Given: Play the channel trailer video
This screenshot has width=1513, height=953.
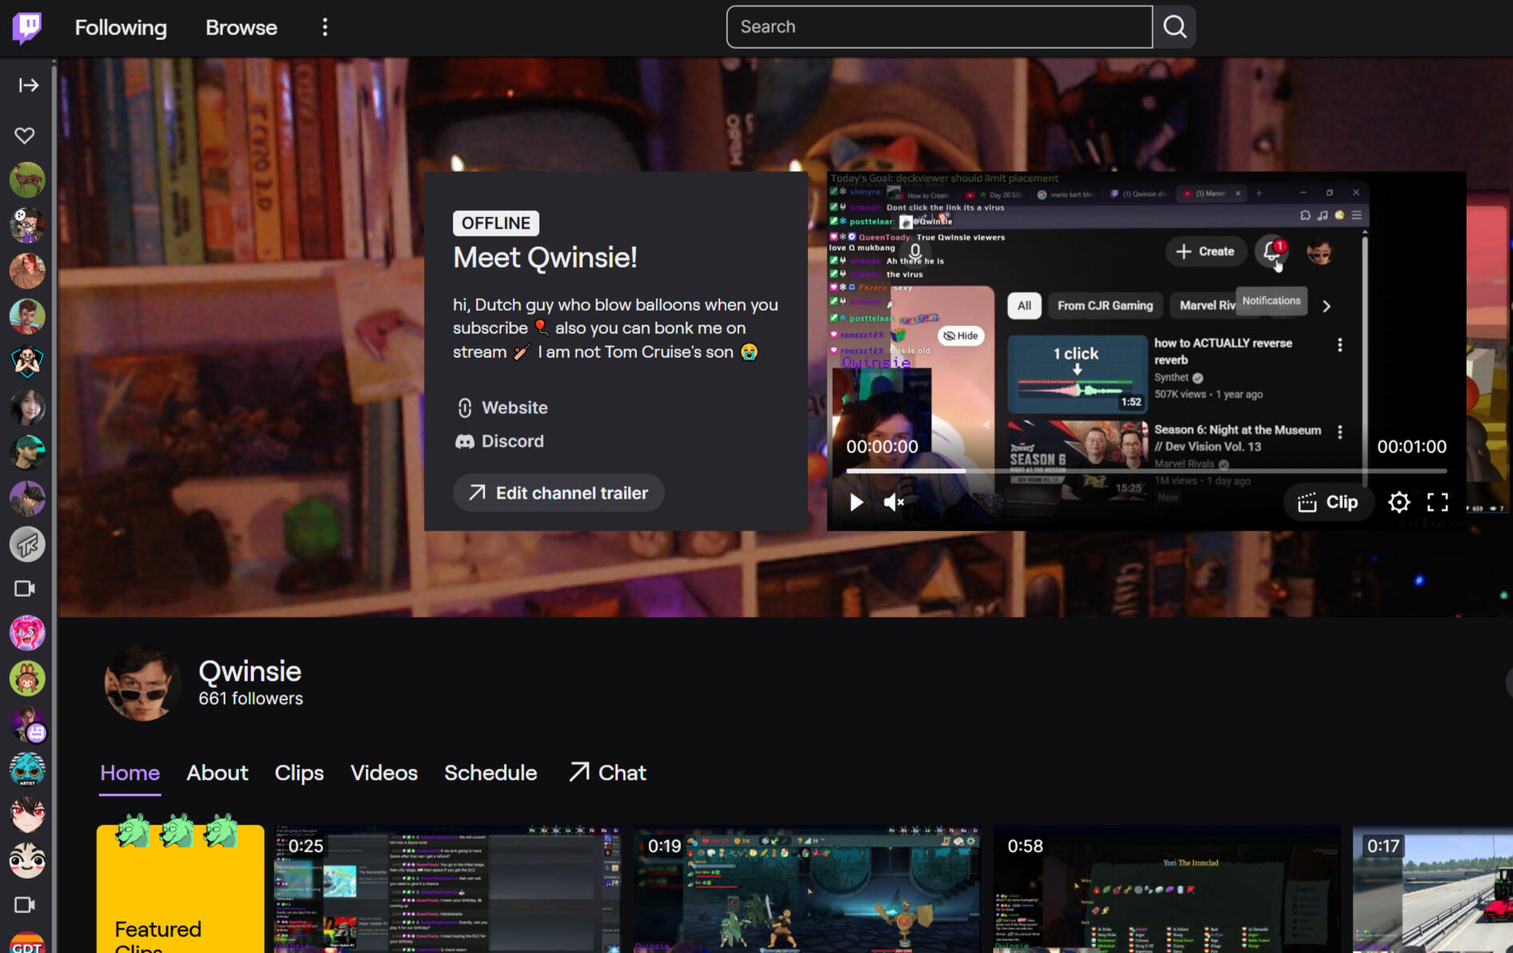Looking at the screenshot, I should (856, 502).
